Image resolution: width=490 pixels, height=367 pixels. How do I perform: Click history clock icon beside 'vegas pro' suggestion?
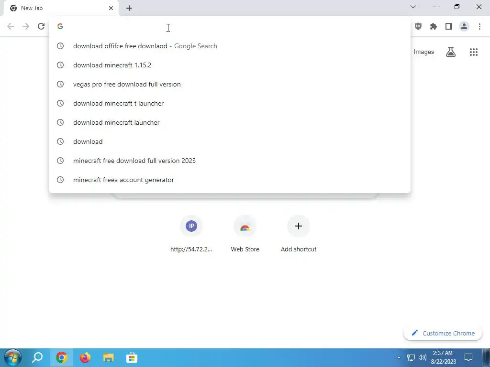click(60, 84)
